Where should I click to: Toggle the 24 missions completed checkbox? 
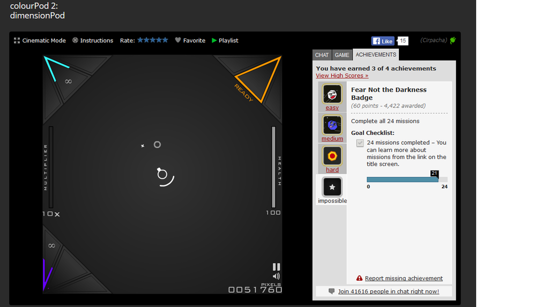(360, 143)
